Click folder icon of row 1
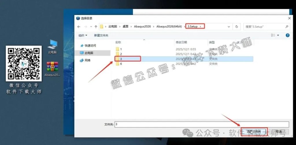 [x=117, y=49]
